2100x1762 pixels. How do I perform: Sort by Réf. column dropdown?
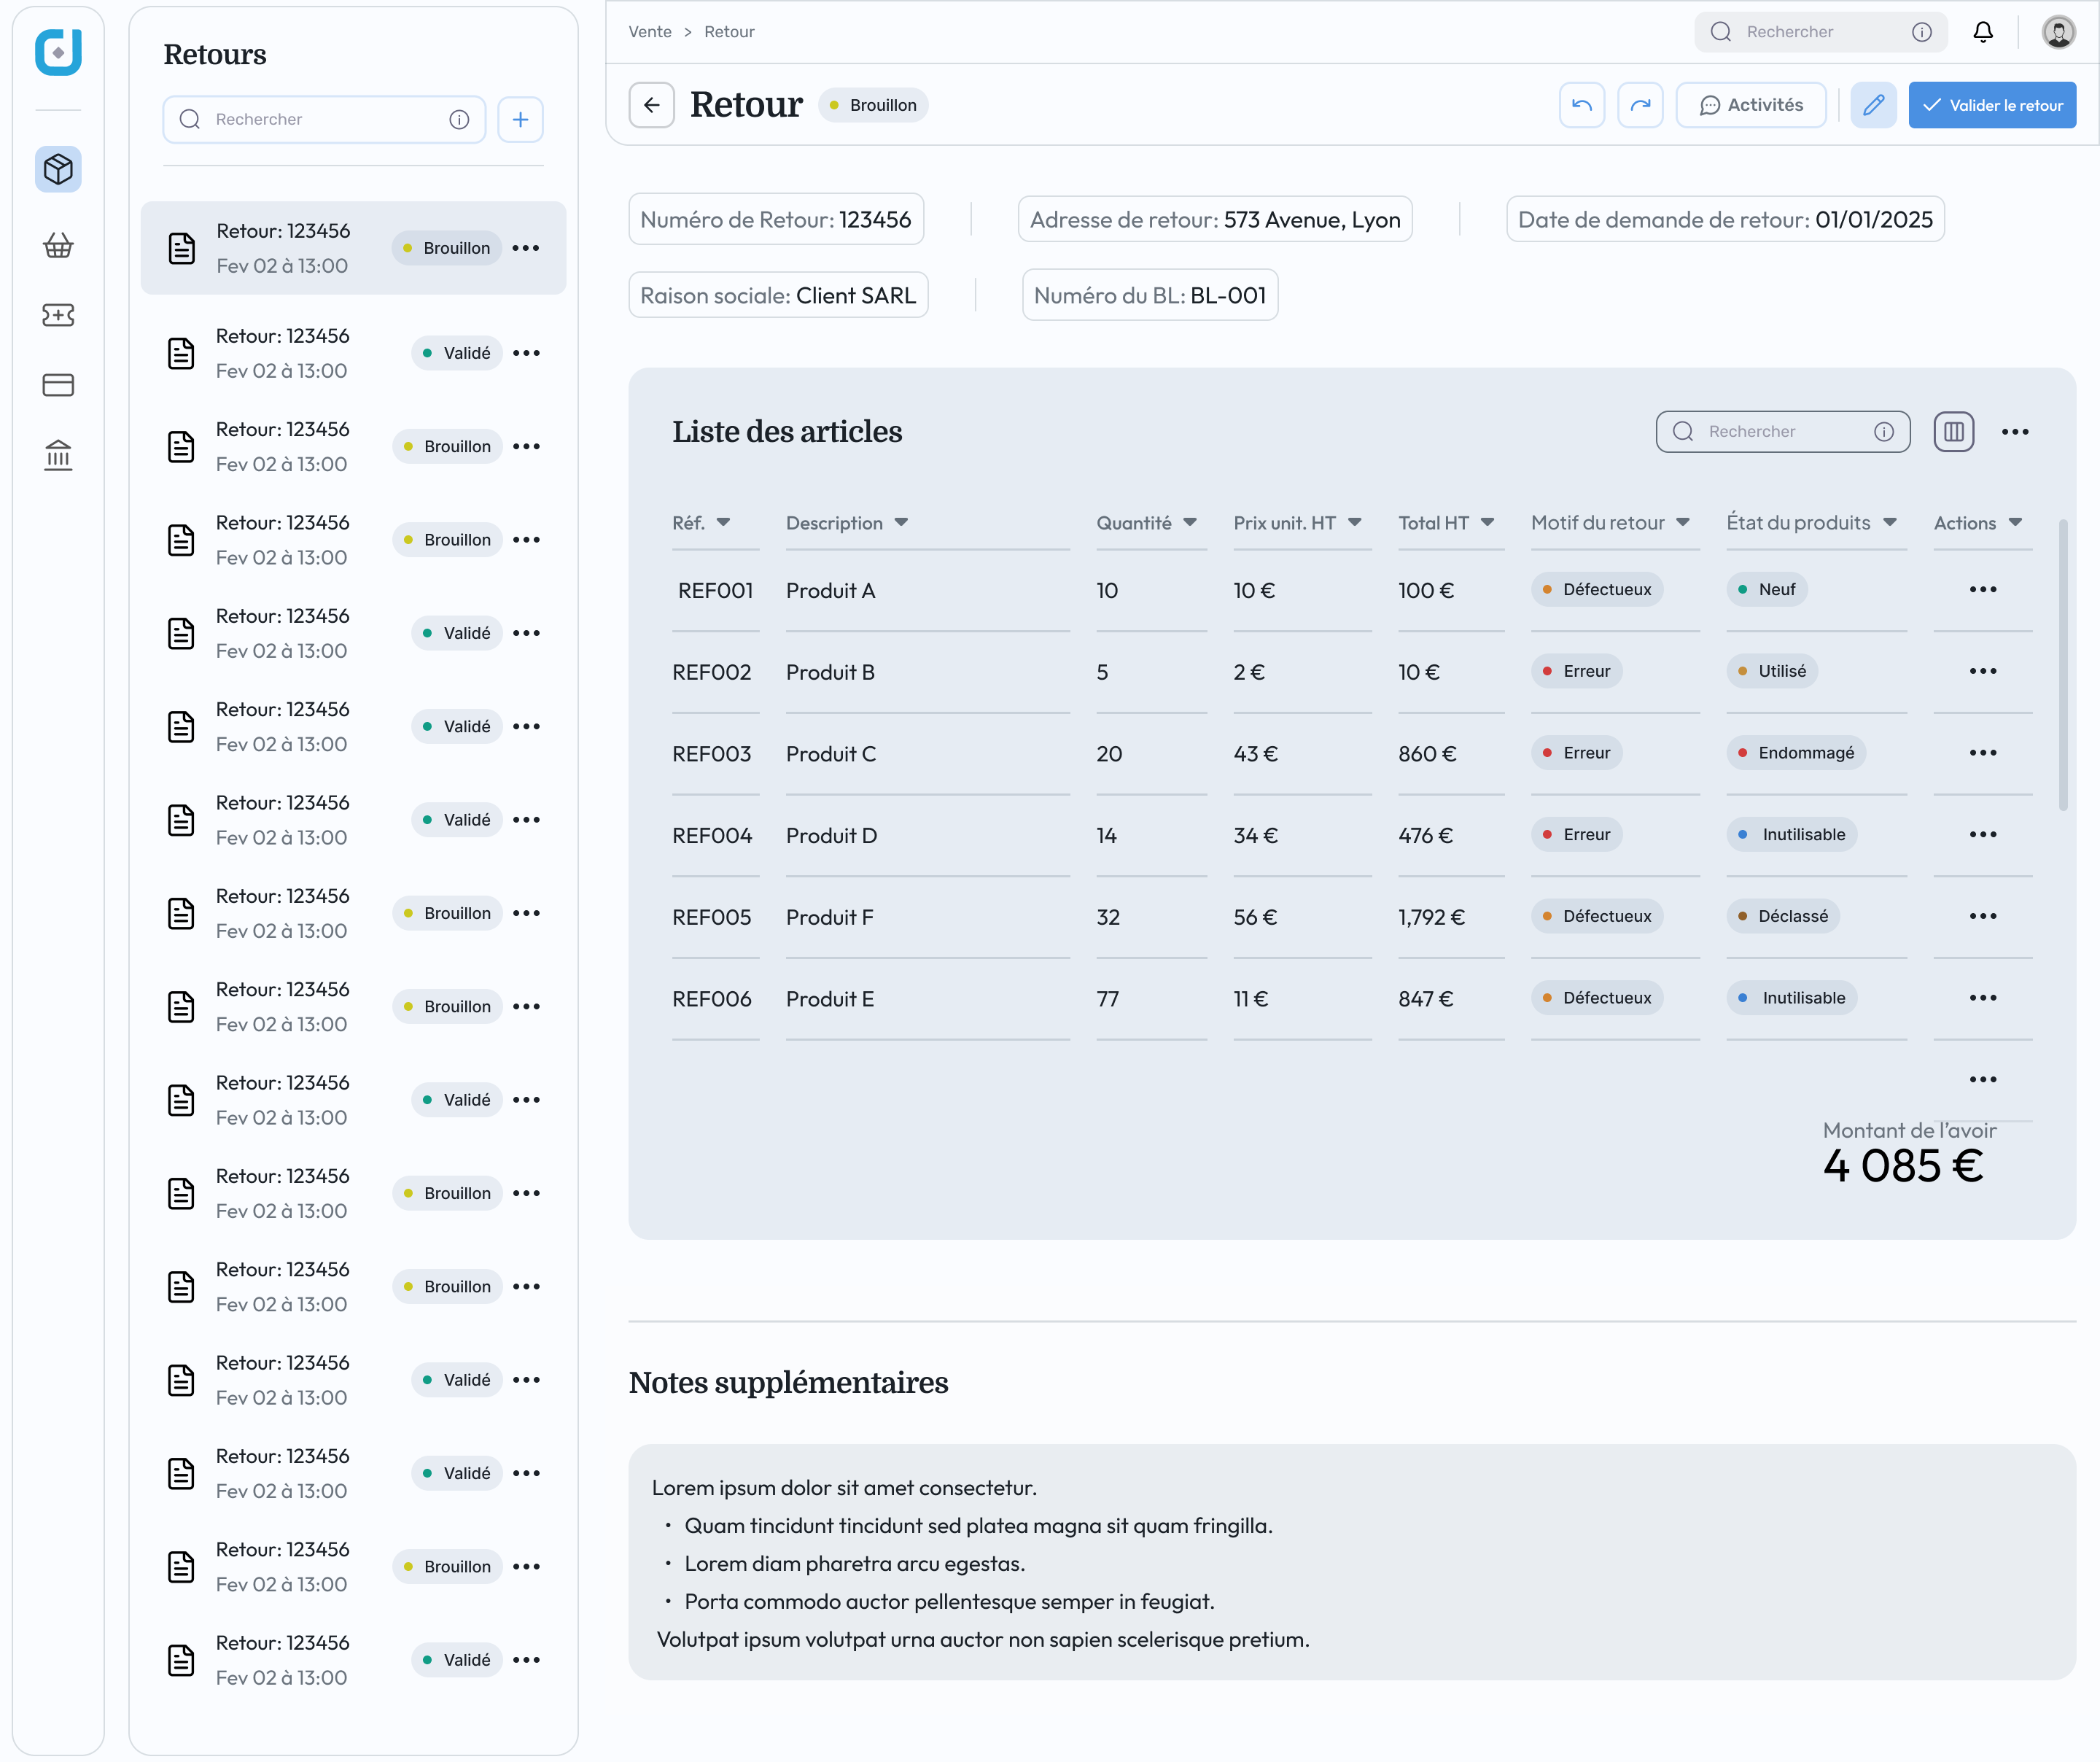tap(723, 522)
